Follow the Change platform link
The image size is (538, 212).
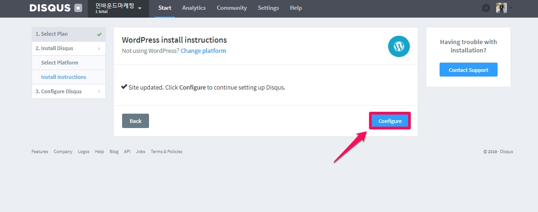[203, 51]
